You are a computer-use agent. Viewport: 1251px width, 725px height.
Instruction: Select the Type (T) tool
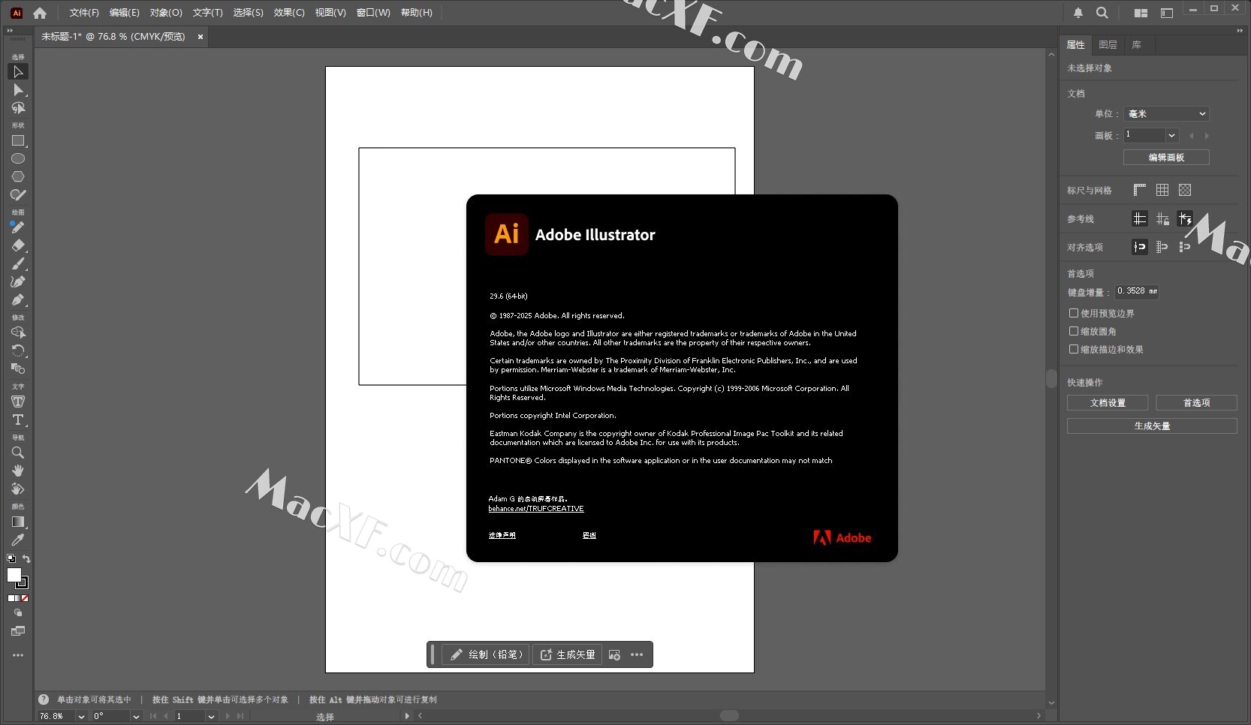click(x=18, y=420)
